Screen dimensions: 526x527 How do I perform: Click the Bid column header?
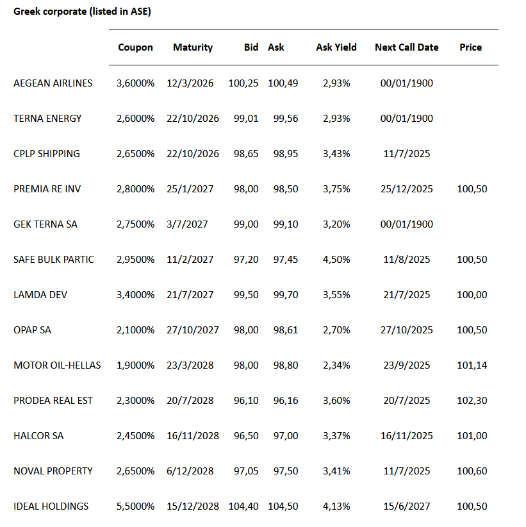coord(251,47)
